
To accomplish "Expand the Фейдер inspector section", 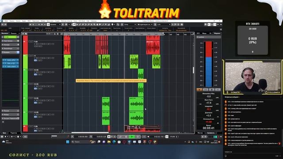I will [x=10, y=114].
